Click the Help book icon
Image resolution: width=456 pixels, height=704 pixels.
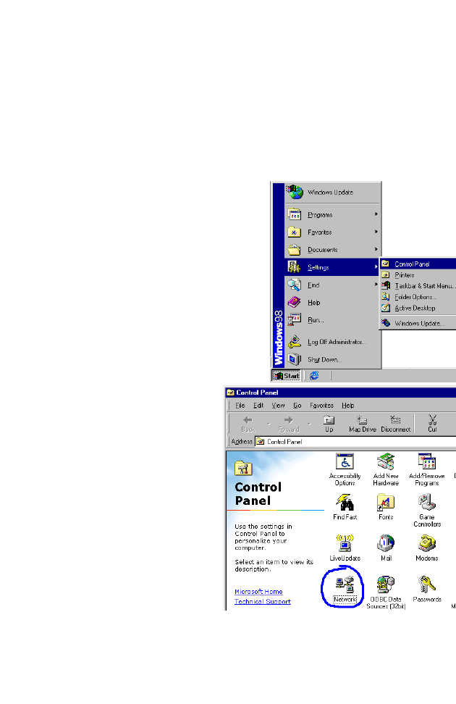tap(294, 302)
